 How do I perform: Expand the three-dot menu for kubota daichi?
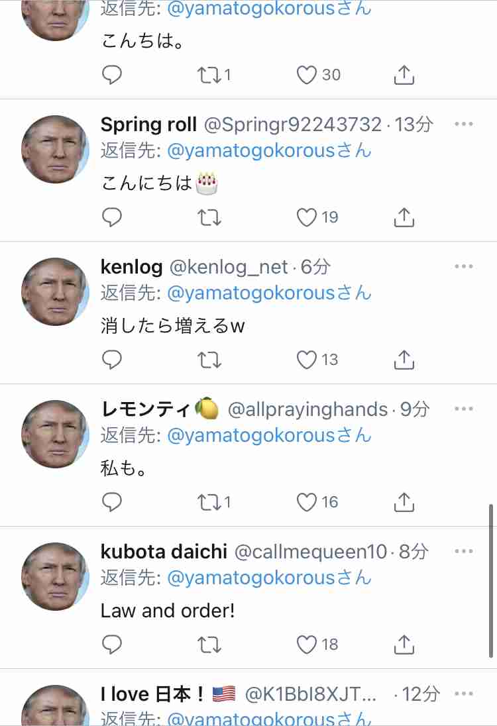click(464, 551)
